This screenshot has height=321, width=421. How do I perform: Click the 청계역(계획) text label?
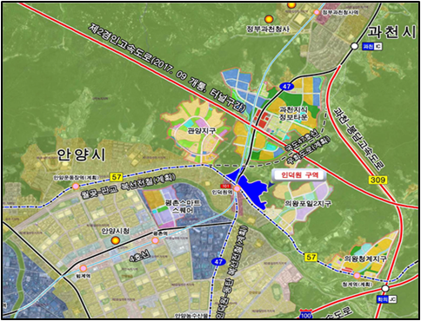[358, 285]
